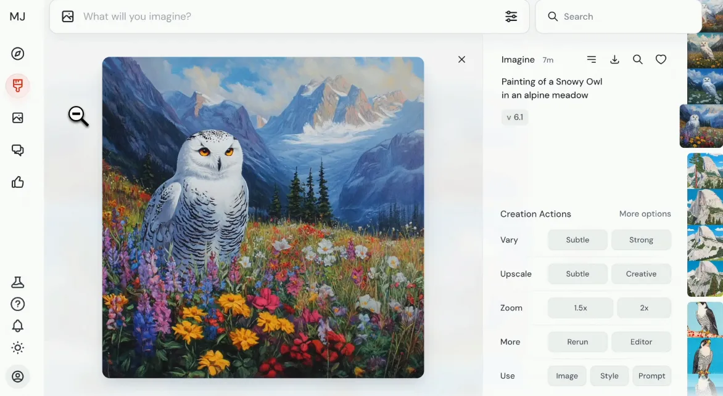
Task: Select the Create paintbrush icon in sidebar
Action: coord(17,86)
